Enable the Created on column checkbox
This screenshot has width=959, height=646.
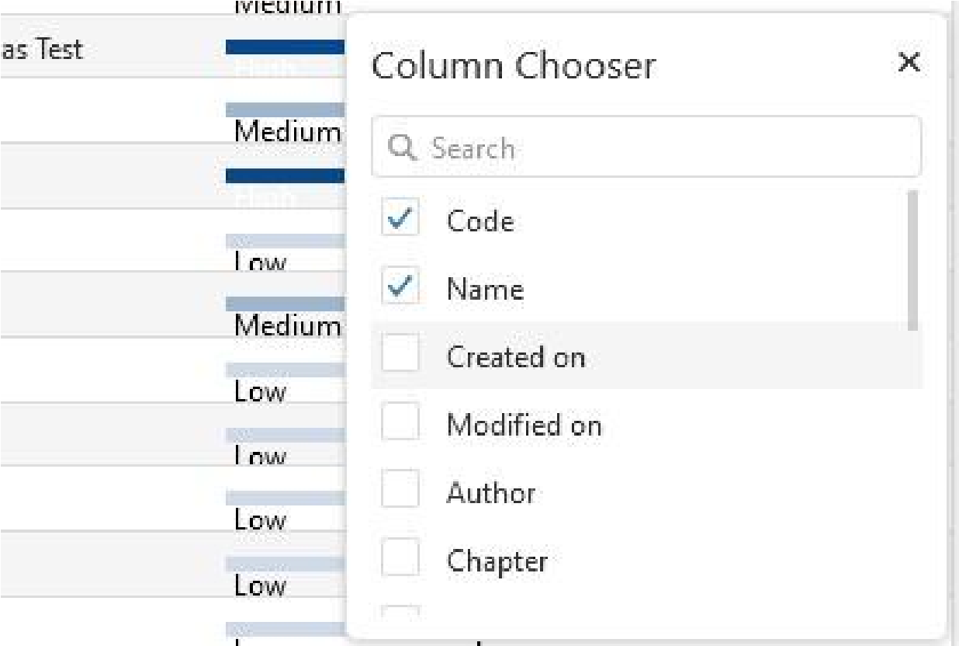401,357
